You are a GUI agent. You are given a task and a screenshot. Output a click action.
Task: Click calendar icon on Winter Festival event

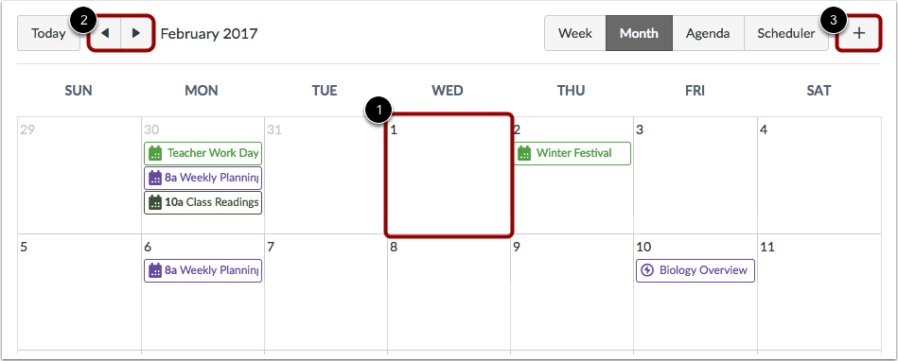tap(524, 153)
